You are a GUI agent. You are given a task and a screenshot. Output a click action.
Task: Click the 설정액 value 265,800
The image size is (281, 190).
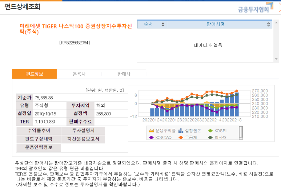103,114
